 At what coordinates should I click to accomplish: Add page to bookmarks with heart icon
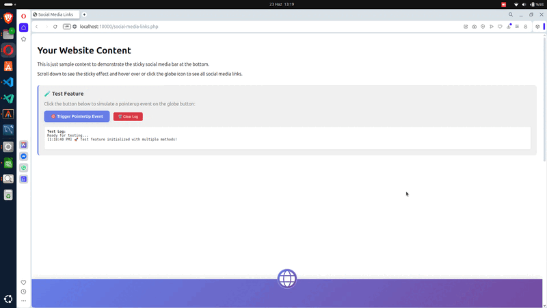click(x=500, y=27)
